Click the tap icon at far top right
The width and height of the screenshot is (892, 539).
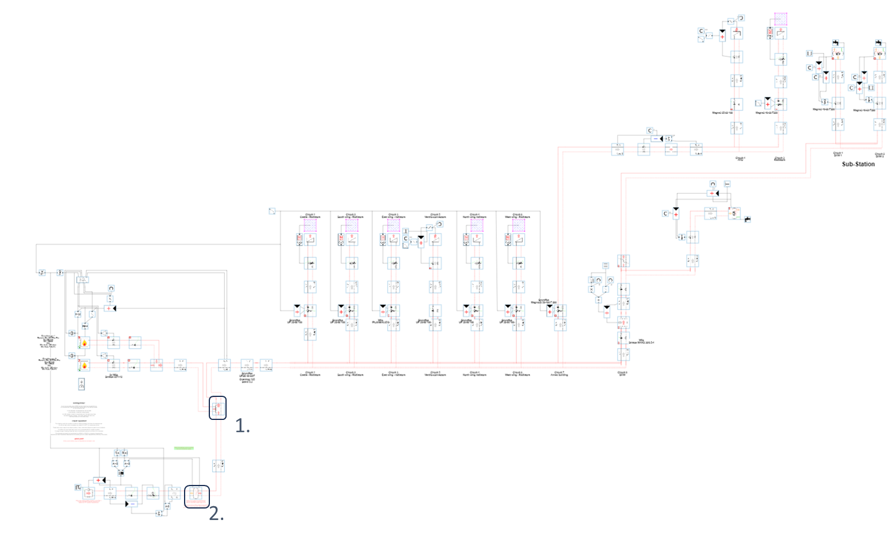click(x=878, y=43)
